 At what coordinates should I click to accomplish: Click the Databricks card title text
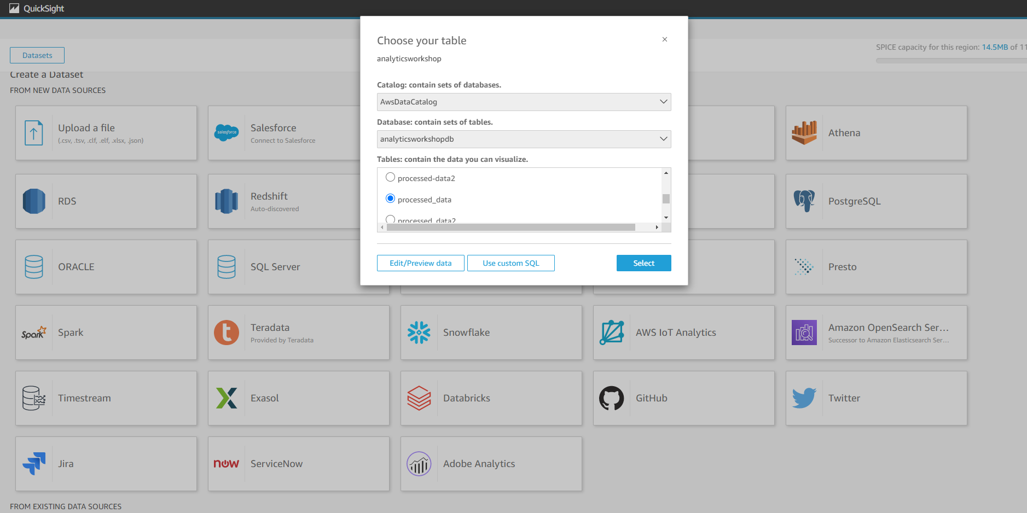(467, 398)
